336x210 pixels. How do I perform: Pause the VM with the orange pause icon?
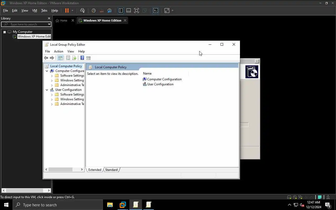[x=67, y=10]
